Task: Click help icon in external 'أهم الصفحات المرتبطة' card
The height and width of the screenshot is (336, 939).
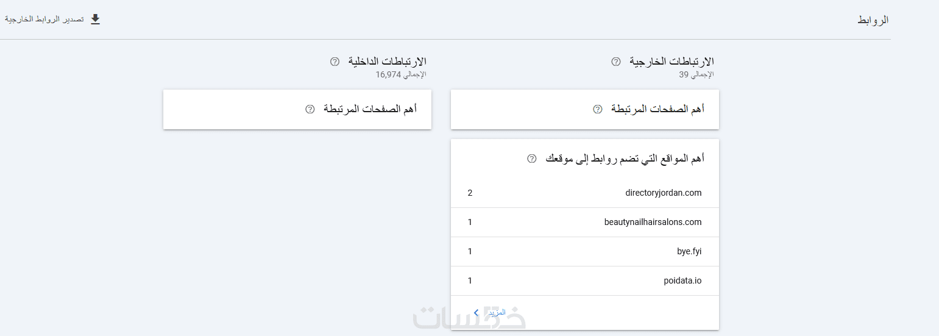Action: pyautogui.click(x=598, y=109)
